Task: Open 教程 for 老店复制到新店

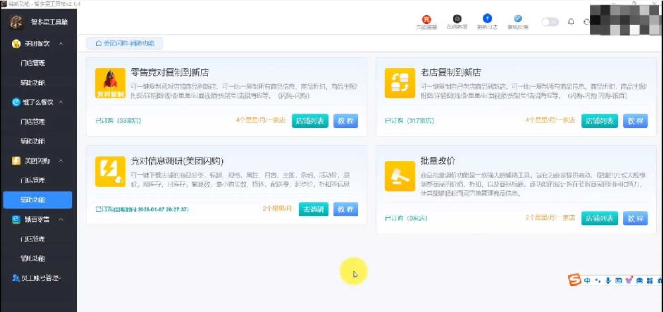Action: [x=635, y=121]
